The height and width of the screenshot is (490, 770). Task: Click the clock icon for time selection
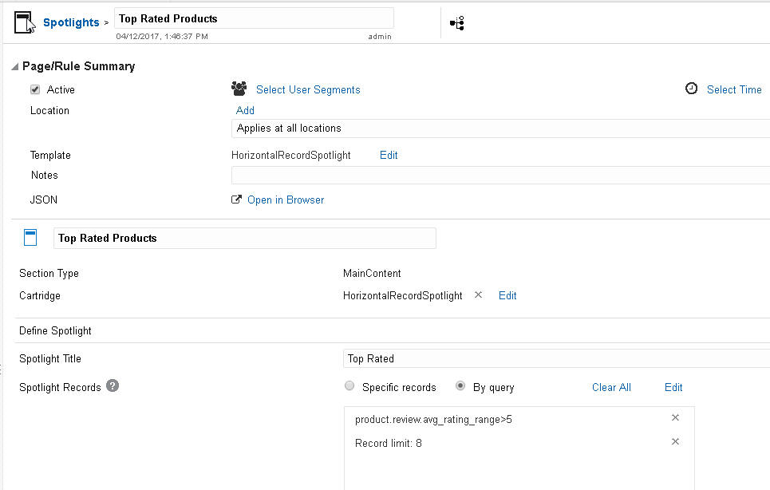click(692, 89)
